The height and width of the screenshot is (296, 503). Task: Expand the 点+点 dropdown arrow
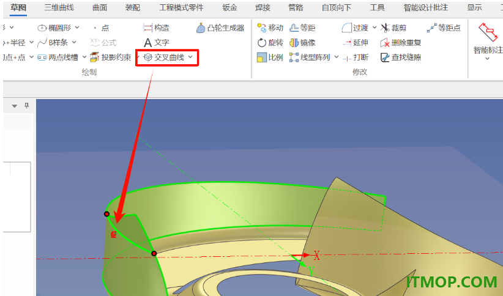(x=31, y=57)
